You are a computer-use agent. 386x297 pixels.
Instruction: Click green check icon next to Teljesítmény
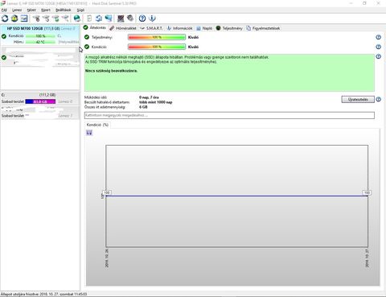[87, 37]
